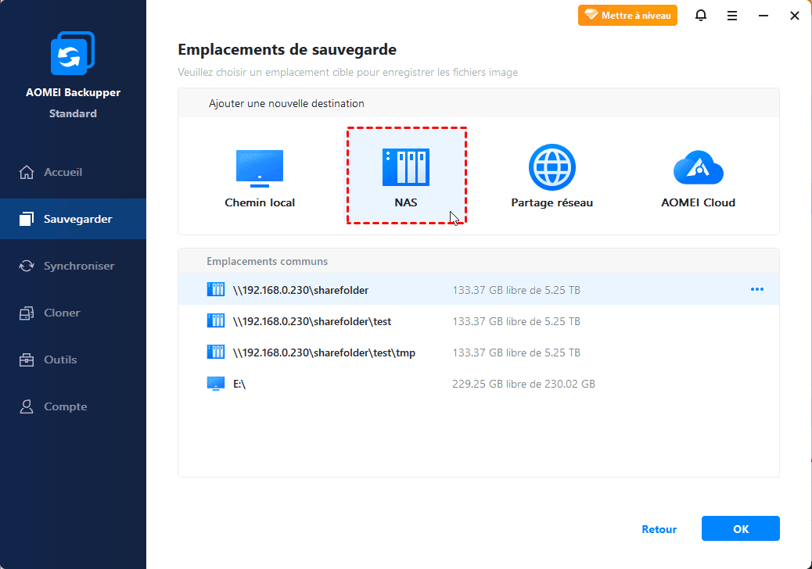
Task: Click the Sauvegarder backup icon in sidebar
Action: coord(27,219)
